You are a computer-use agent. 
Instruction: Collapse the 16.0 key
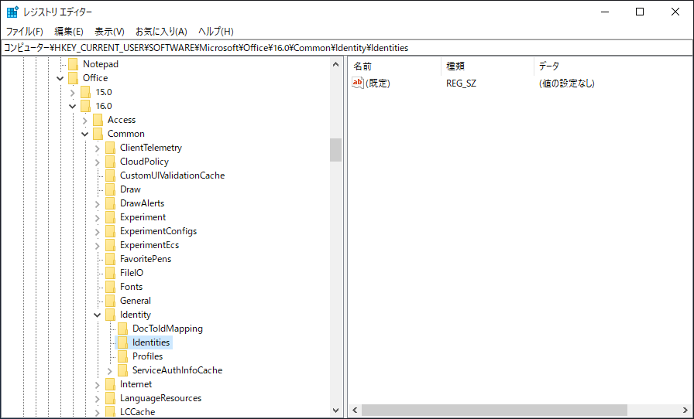pyautogui.click(x=73, y=106)
